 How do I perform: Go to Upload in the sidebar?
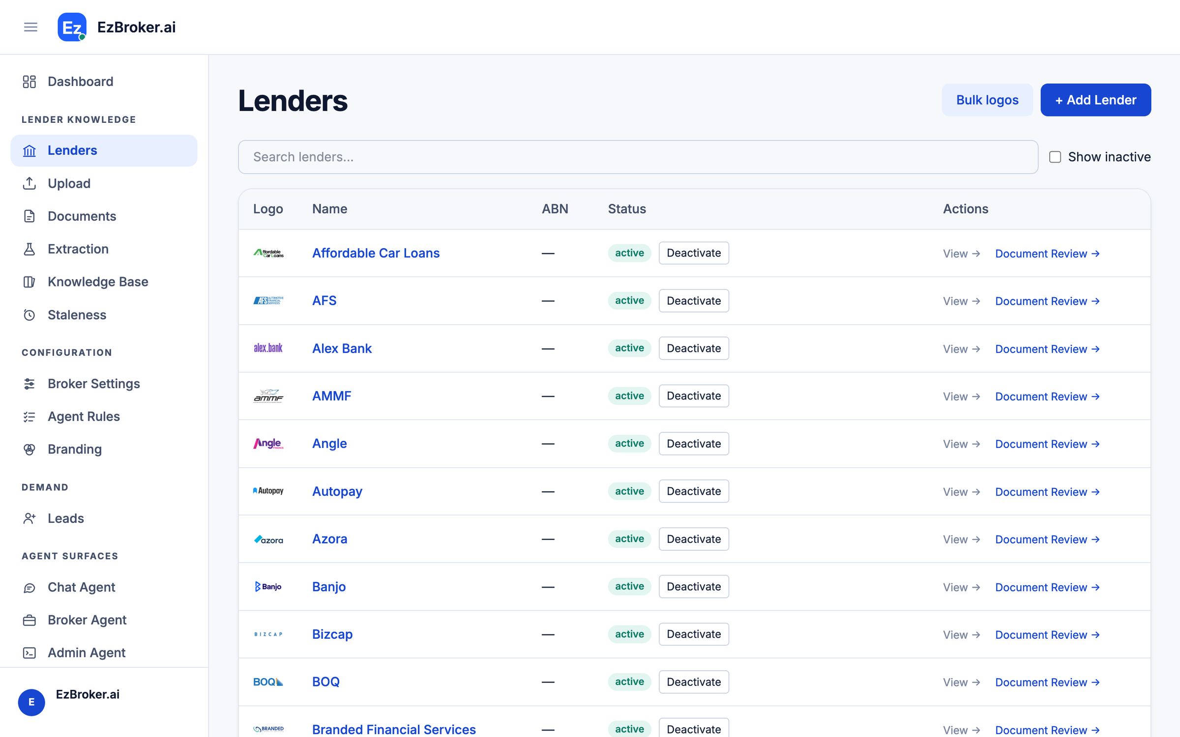[x=104, y=183]
